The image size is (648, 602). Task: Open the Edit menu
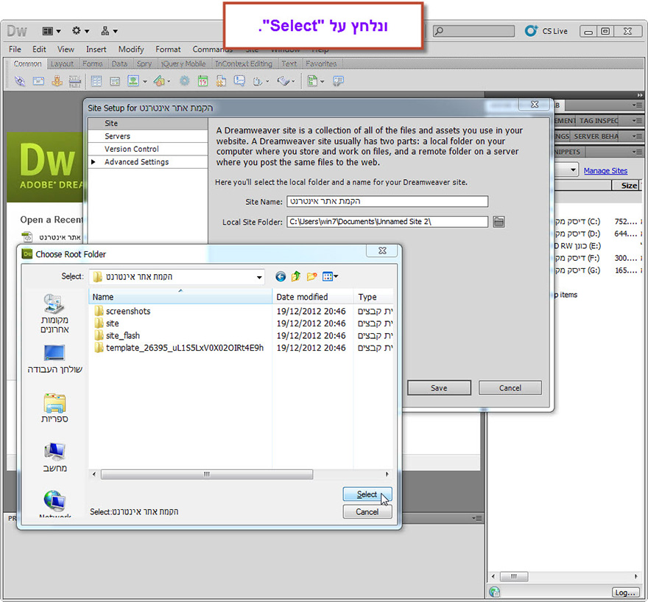39,49
